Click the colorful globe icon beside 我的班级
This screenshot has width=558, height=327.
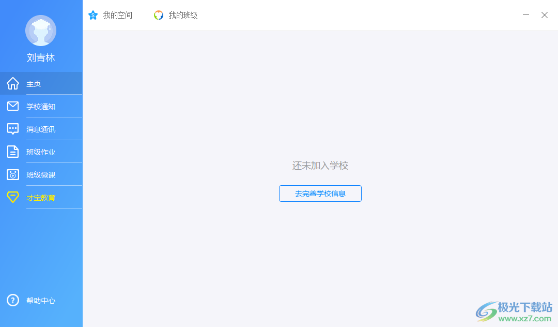coord(158,15)
